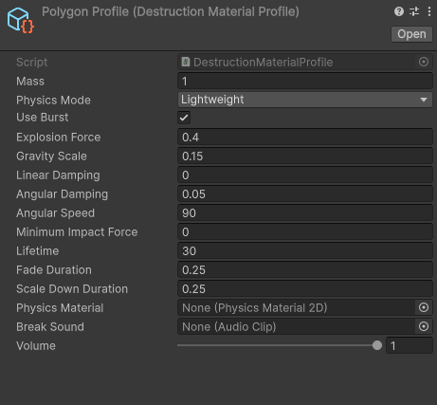Screen dimensions: 437x405
Task: Click the Explosion Force value field
Action: coord(305,137)
